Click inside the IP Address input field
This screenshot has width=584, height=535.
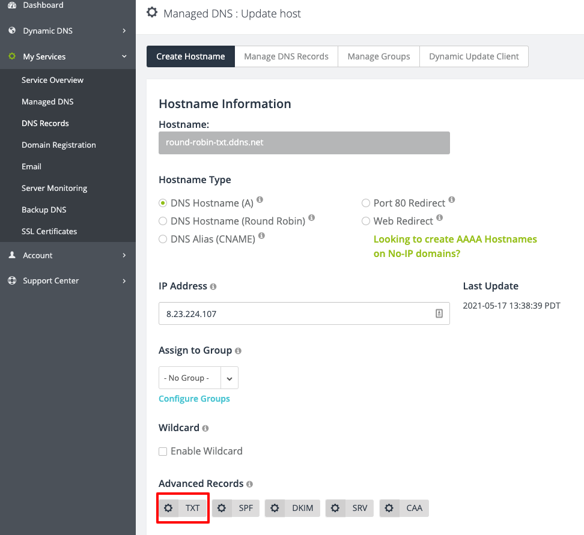pyautogui.click(x=304, y=313)
